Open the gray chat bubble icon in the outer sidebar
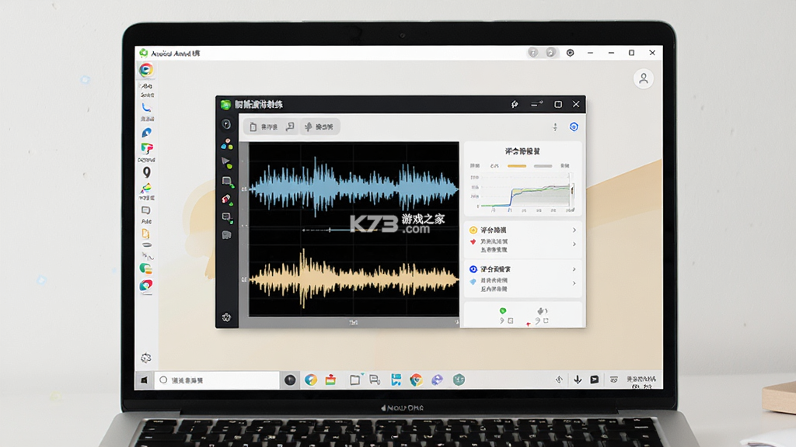Image resolution: width=796 pixels, height=447 pixels. pos(145,210)
